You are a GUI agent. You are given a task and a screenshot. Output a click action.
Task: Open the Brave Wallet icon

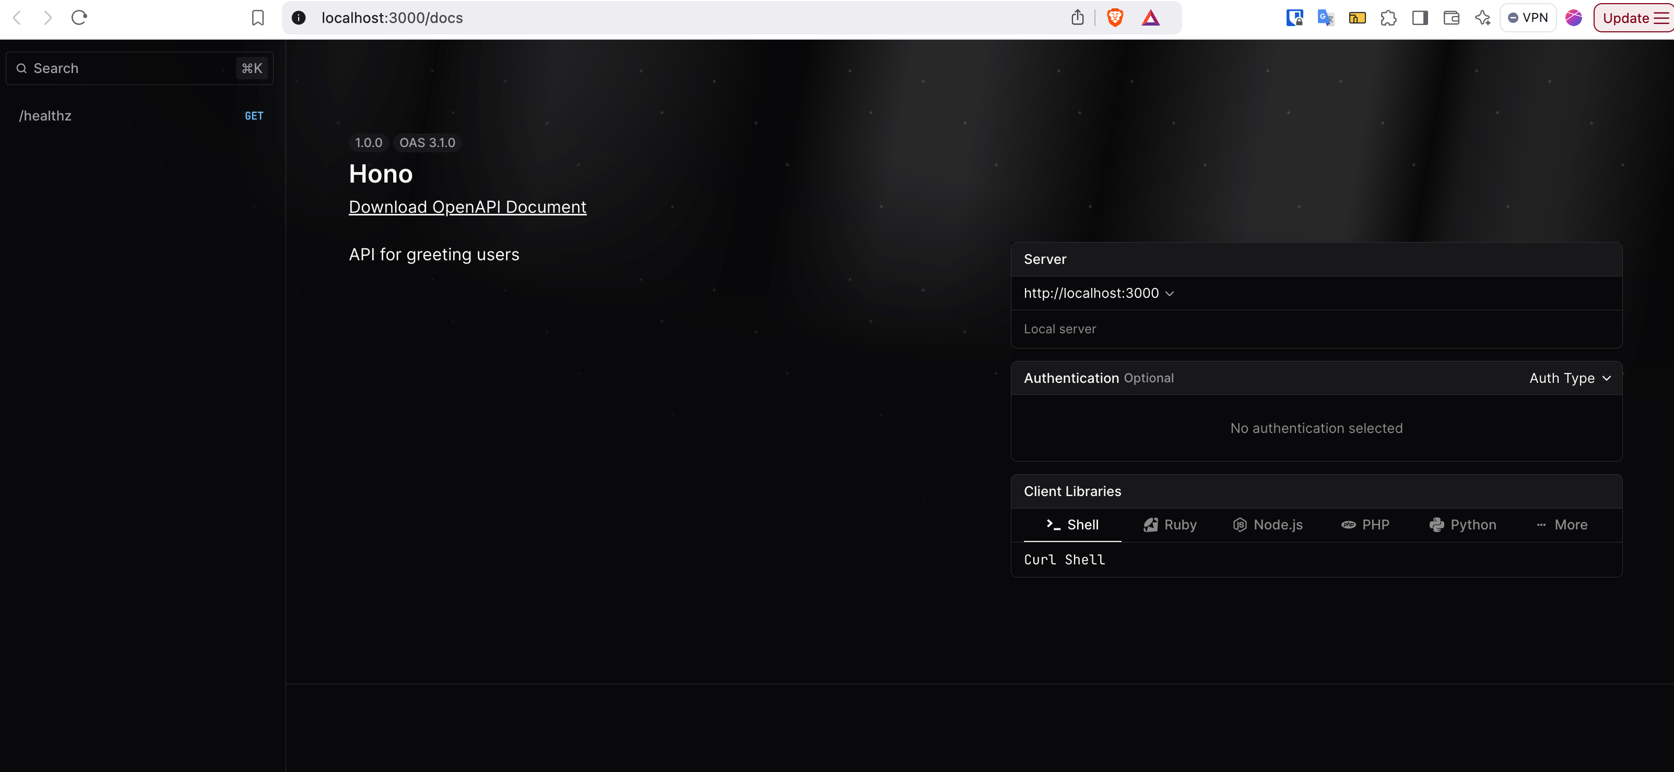1451,18
